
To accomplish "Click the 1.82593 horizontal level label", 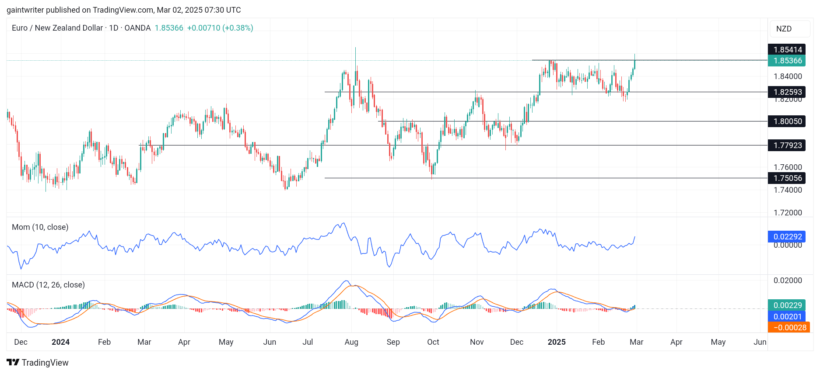I will 787,92.
